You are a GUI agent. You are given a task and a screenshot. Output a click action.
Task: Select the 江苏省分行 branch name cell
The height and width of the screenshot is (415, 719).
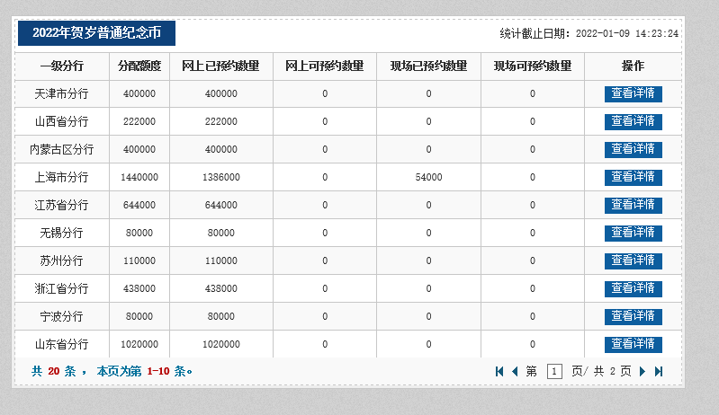[62, 206]
